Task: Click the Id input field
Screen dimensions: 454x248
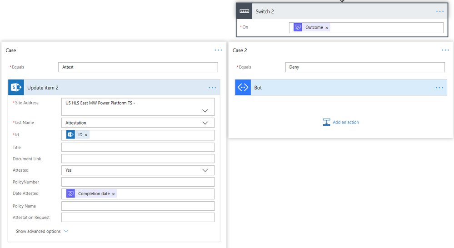Action: [138, 135]
